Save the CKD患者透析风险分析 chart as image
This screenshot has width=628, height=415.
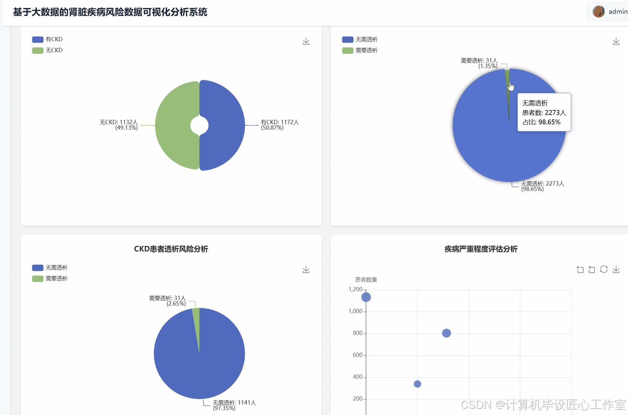[x=306, y=269]
